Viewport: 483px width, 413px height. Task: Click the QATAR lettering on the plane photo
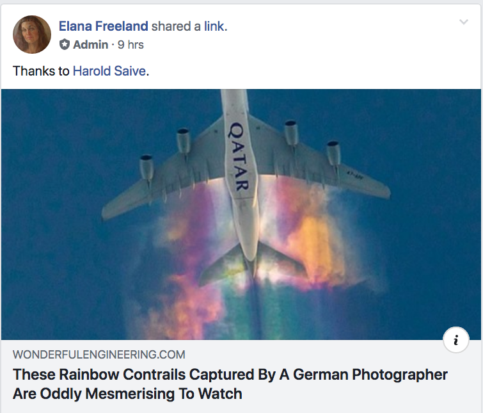(x=238, y=157)
